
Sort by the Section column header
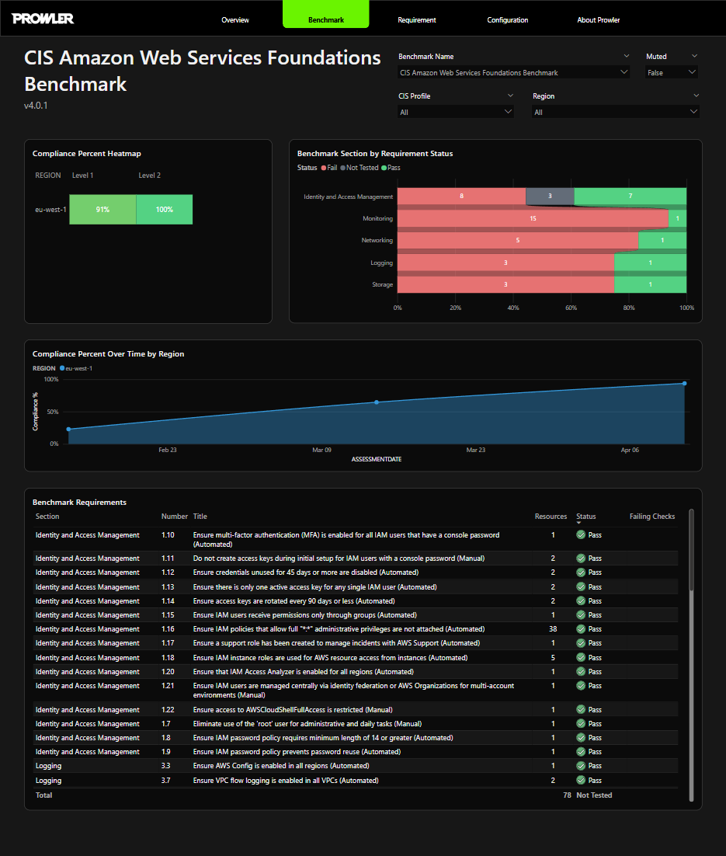coord(47,517)
